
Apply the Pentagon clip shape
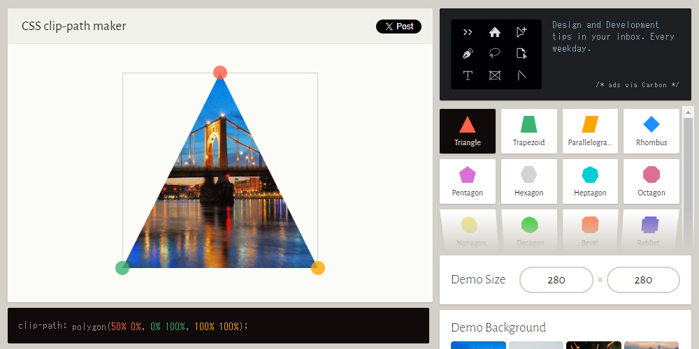pyautogui.click(x=468, y=181)
